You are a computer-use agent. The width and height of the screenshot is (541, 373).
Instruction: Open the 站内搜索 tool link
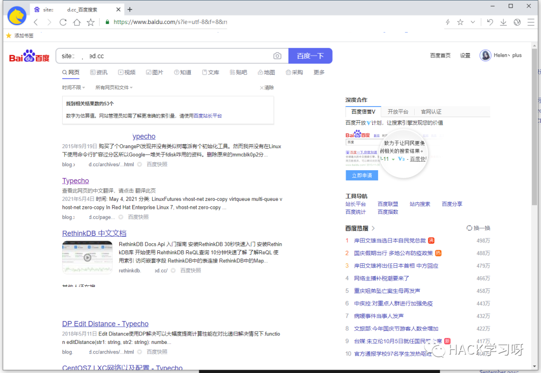coord(420,204)
